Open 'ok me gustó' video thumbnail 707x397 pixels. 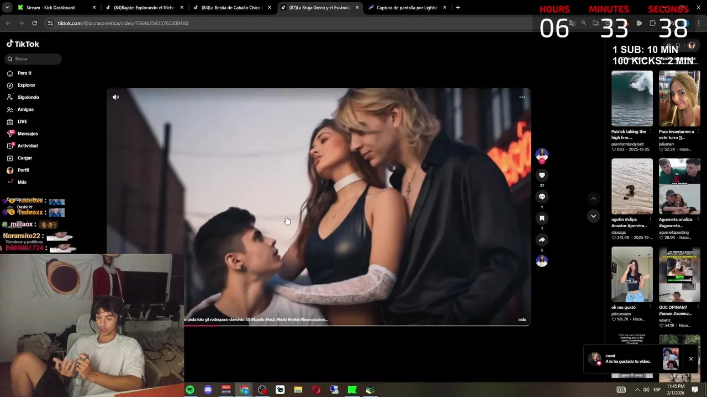(632, 274)
